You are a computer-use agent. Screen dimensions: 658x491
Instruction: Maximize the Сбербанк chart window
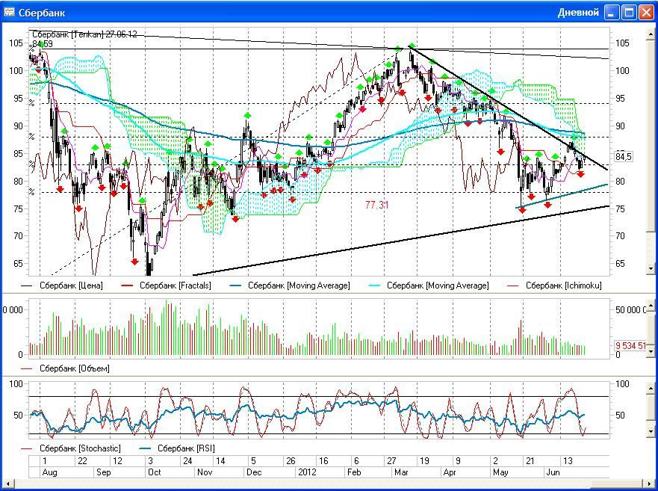tap(629, 13)
